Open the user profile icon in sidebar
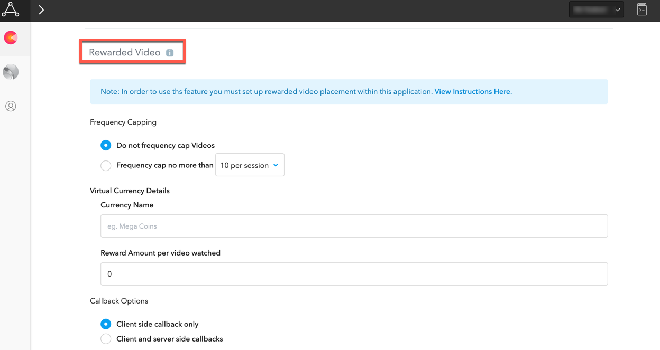Viewport: 660px width, 350px height. tap(11, 106)
